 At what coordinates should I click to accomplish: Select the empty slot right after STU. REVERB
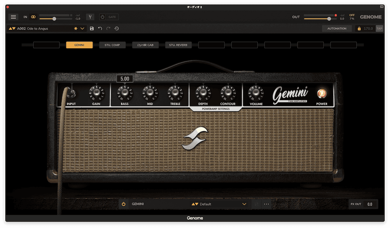point(211,45)
